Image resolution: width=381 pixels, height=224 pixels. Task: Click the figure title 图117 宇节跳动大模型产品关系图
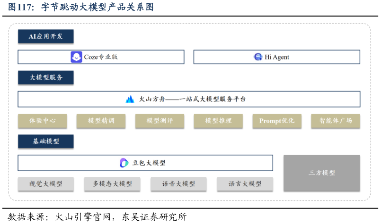coord(80,7)
